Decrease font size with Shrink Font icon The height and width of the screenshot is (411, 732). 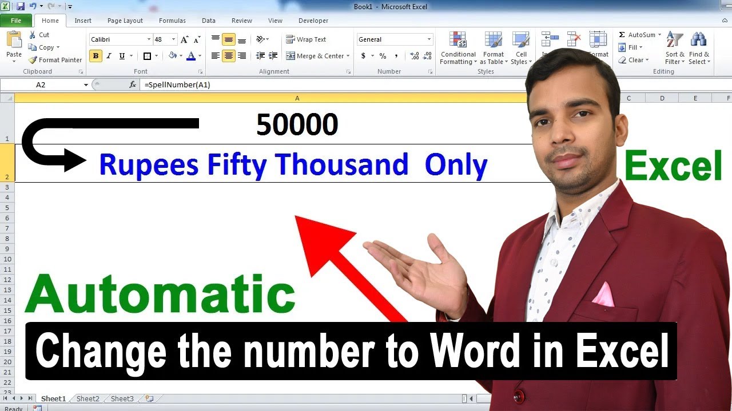197,39
